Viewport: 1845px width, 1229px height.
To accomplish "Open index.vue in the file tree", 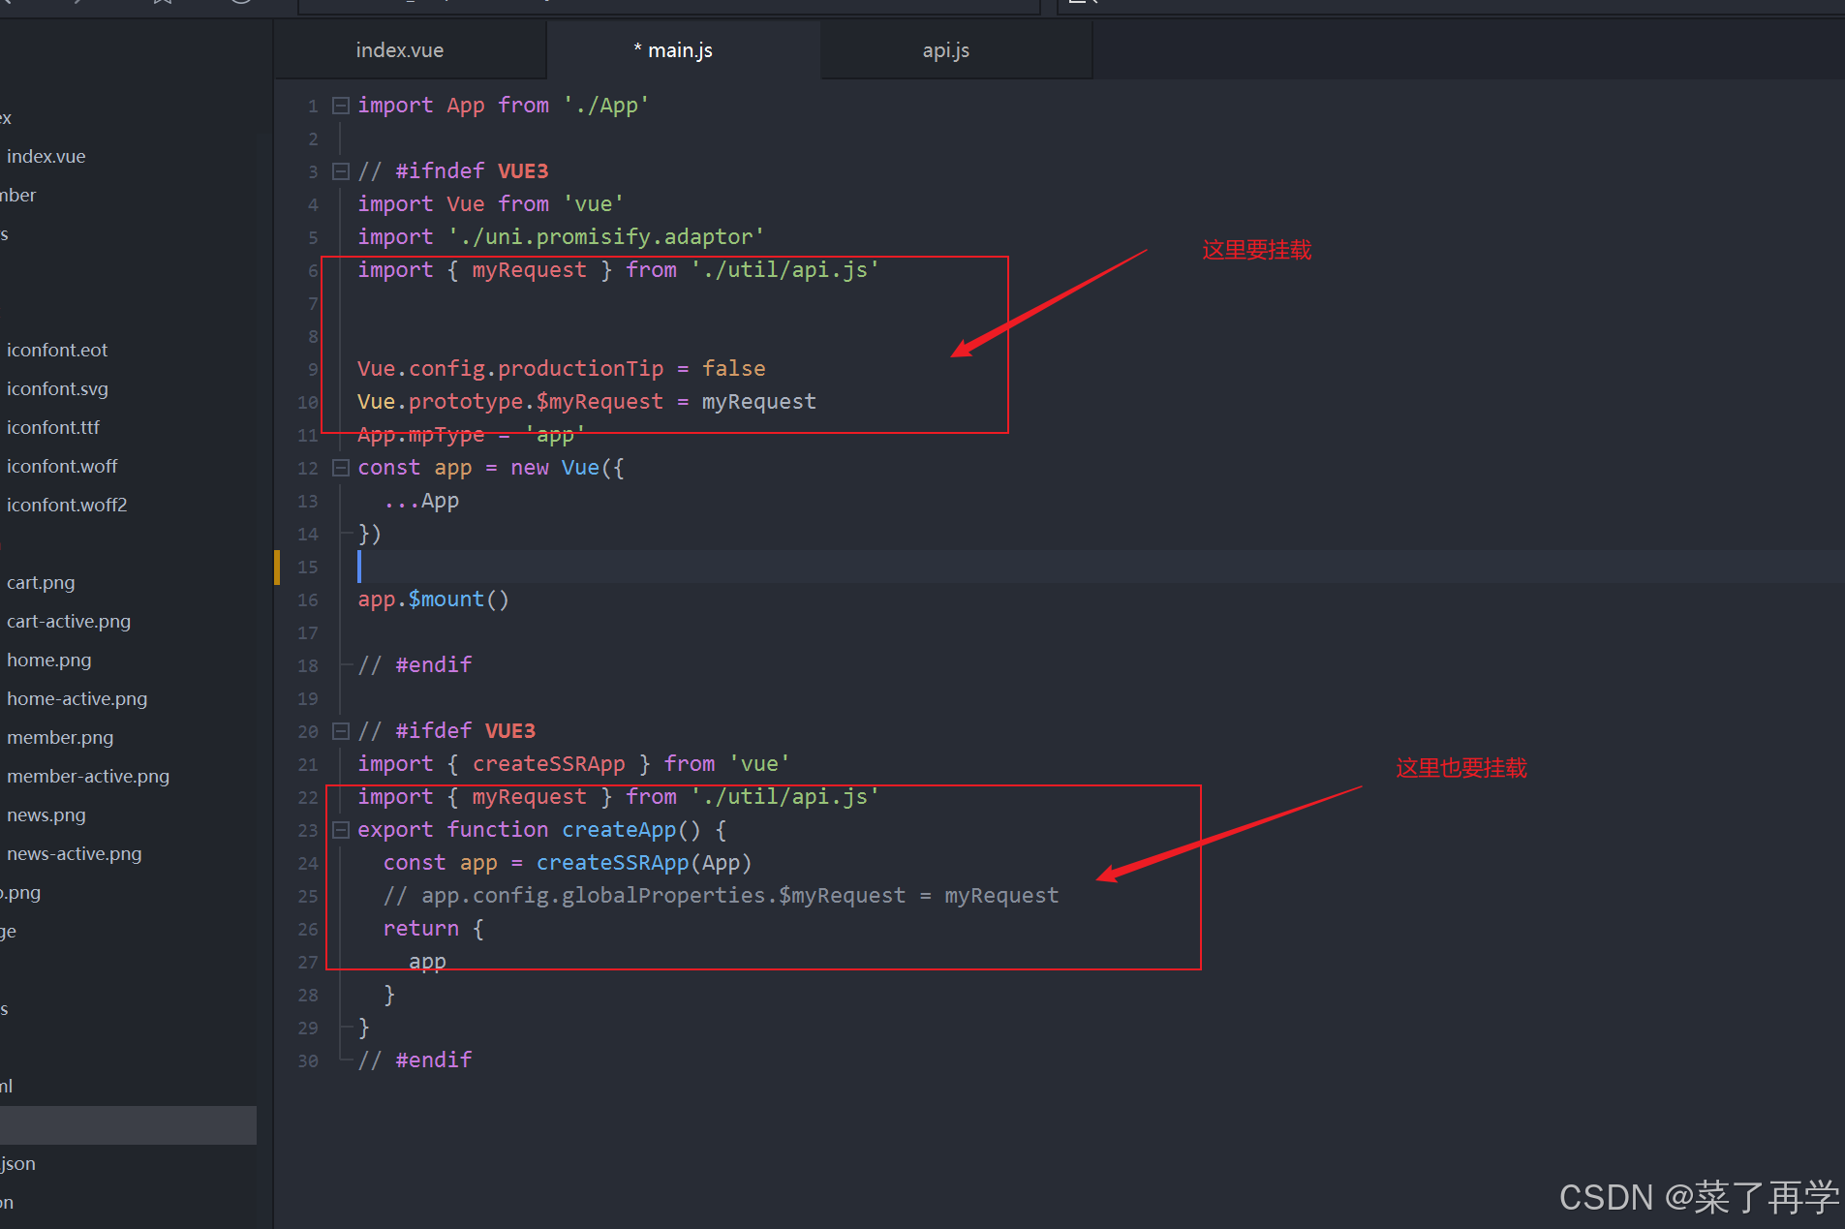I will click(46, 156).
